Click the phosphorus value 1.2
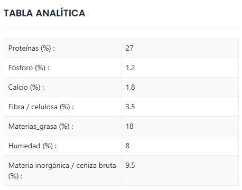 pyautogui.click(x=130, y=68)
